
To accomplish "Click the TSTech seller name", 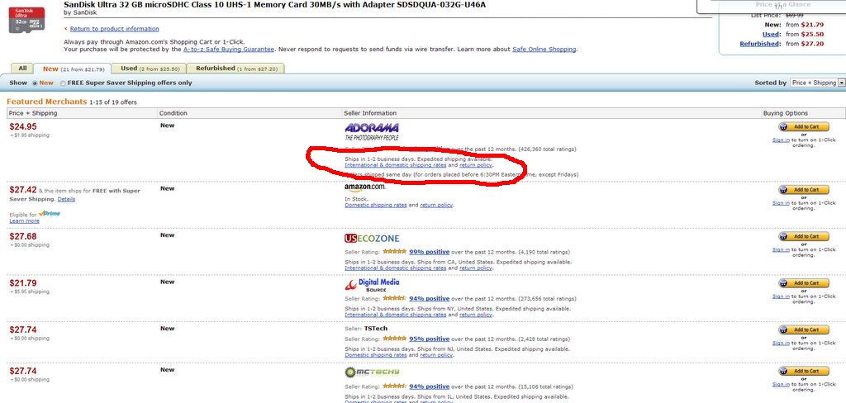I will click(376, 328).
